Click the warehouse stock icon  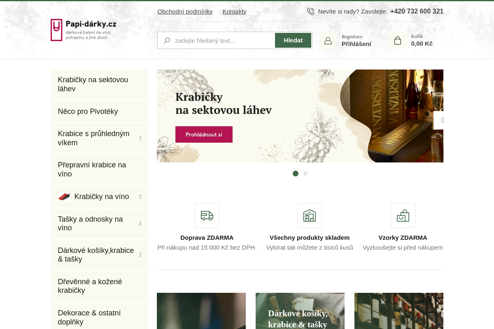tap(310, 215)
